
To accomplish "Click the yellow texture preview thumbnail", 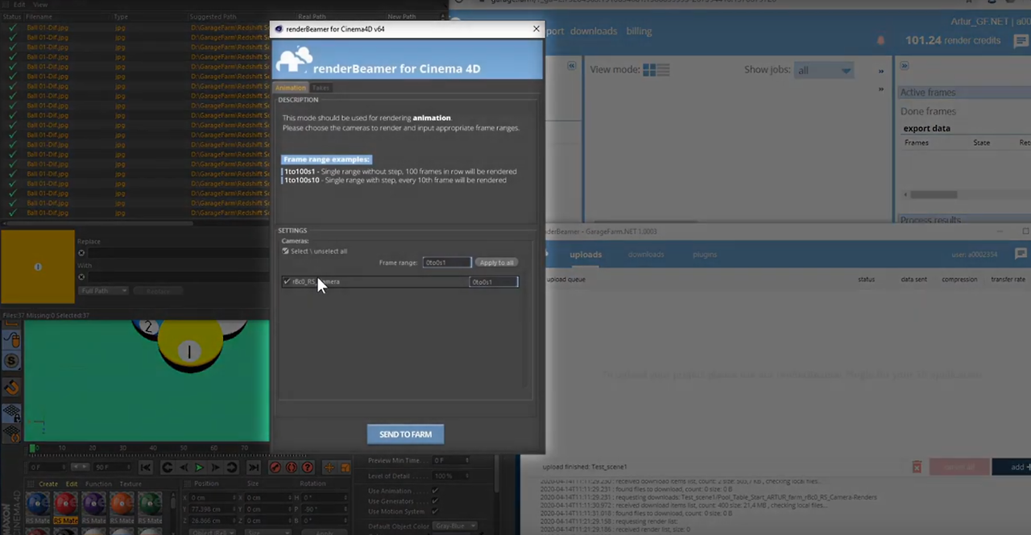I will tap(38, 267).
